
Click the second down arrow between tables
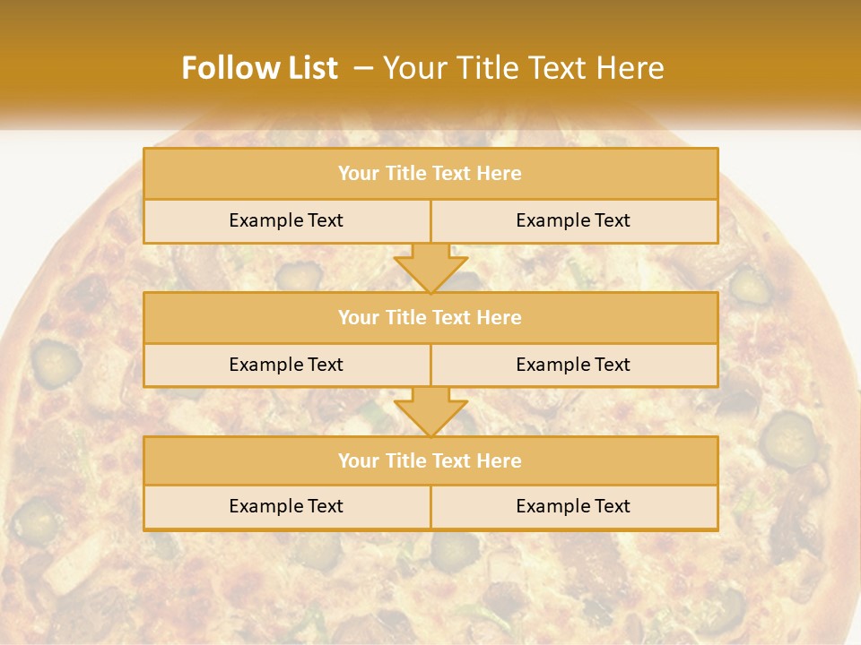(430, 412)
